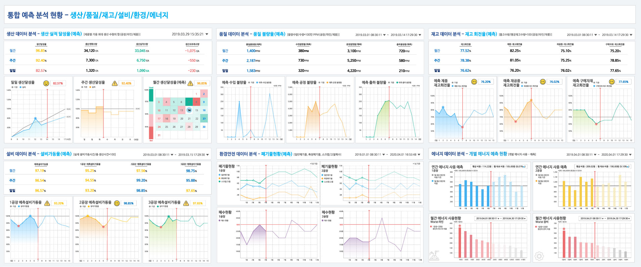Image resolution: width=641 pixels, height=267 pixels.
Task: Click the 33,045 EA monthly actual quantity
Action: coord(142,51)
